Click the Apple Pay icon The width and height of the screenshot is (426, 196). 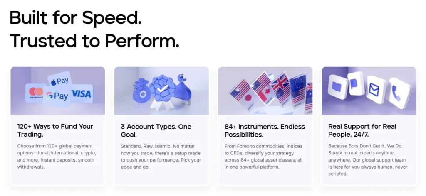point(59,80)
